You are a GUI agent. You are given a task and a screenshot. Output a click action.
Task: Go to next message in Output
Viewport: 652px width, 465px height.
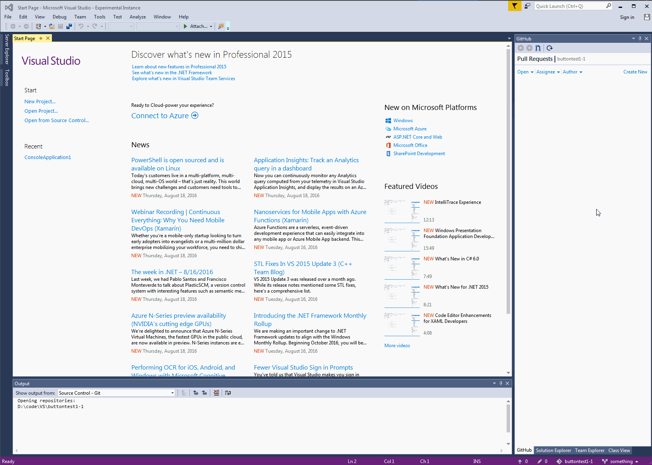pos(204,393)
